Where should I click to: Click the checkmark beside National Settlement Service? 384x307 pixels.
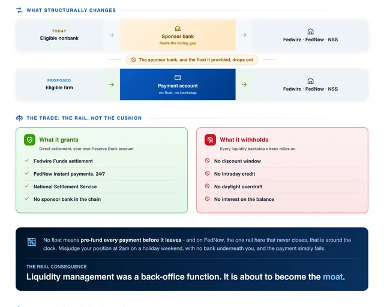(26, 186)
